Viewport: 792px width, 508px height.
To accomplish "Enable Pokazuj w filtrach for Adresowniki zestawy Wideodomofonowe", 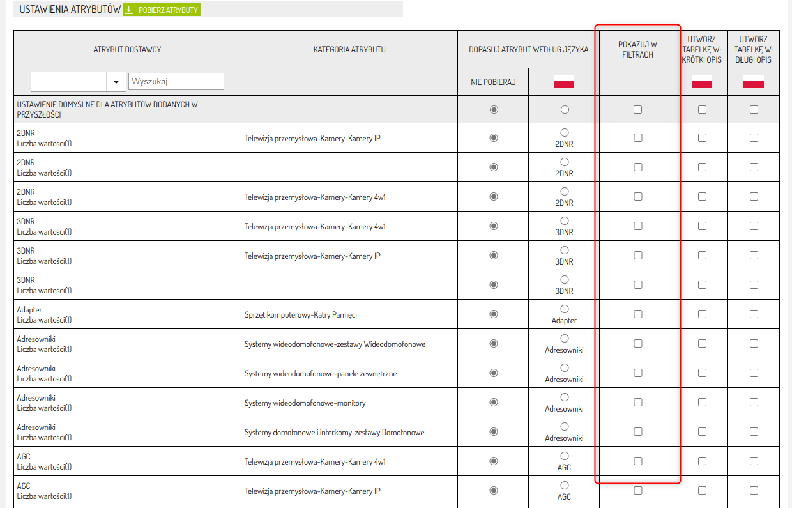I will (637, 343).
